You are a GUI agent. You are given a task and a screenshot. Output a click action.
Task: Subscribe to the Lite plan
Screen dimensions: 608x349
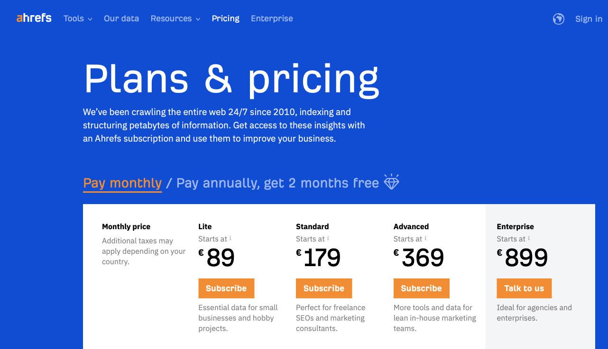(x=226, y=288)
